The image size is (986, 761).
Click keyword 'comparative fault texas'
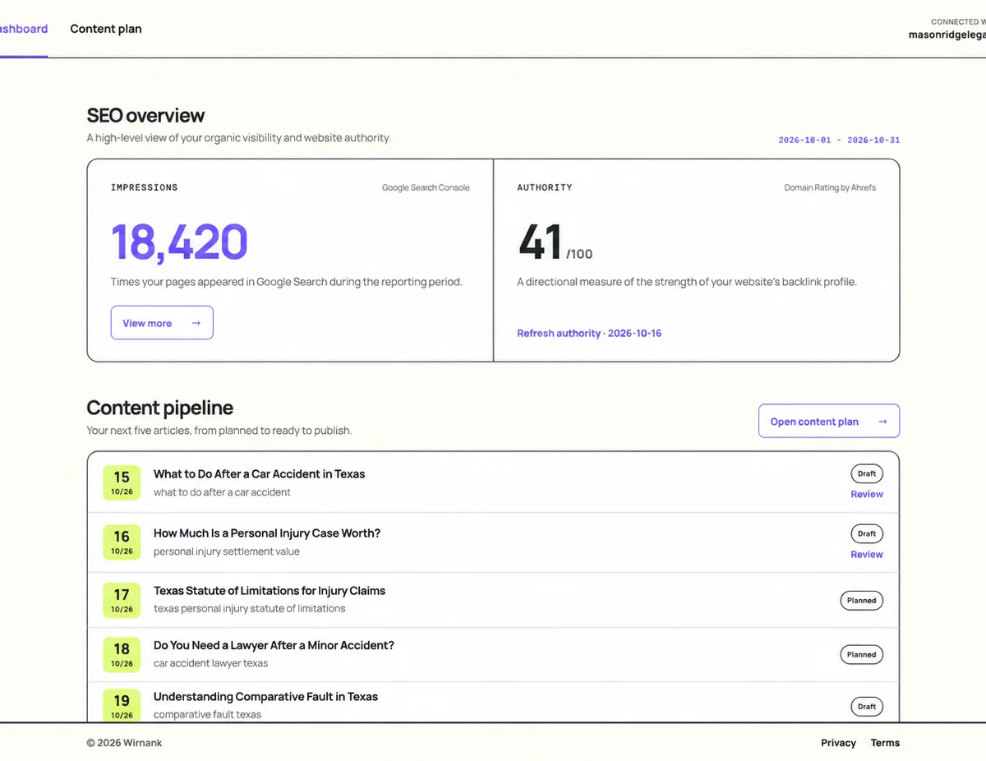click(x=208, y=715)
